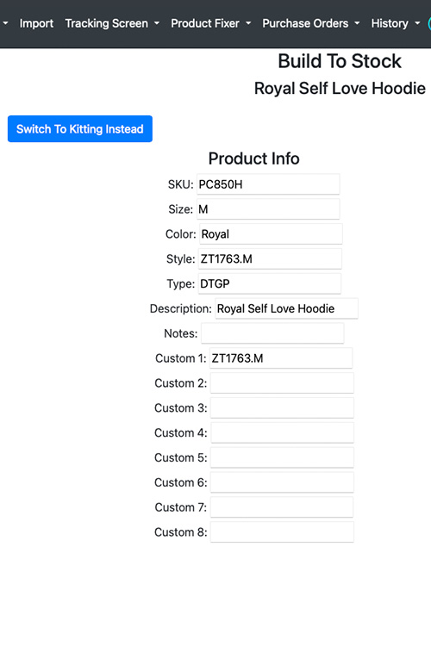Image resolution: width=431 pixels, height=646 pixels.
Task: Focus the Description input field
Action: point(287,308)
